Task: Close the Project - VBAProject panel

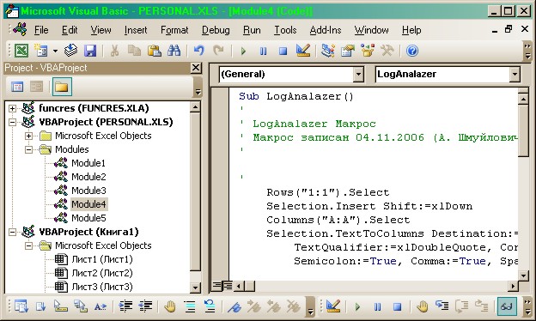Action: tap(196, 68)
